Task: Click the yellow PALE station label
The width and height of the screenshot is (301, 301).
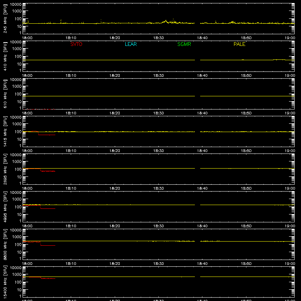Action: (239, 44)
